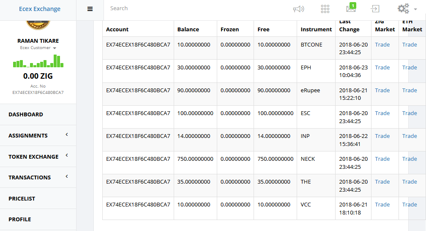Click the gold coin profile avatar
426x231 pixels.
(x=38, y=25)
